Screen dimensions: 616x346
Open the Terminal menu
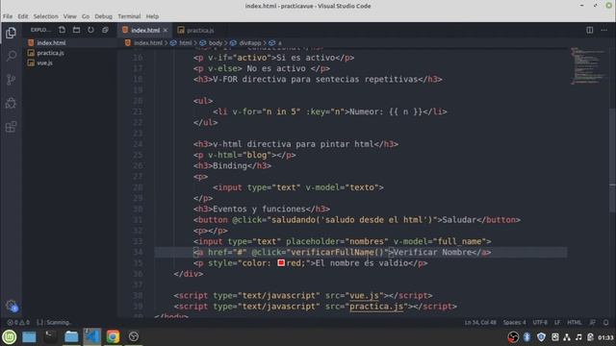[129, 16]
